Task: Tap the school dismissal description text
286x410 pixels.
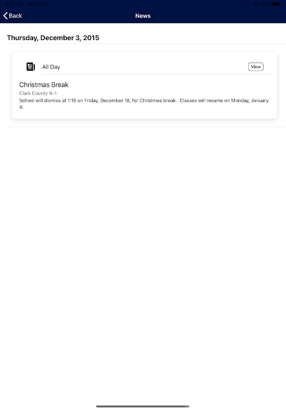Action: coord(144,104)
